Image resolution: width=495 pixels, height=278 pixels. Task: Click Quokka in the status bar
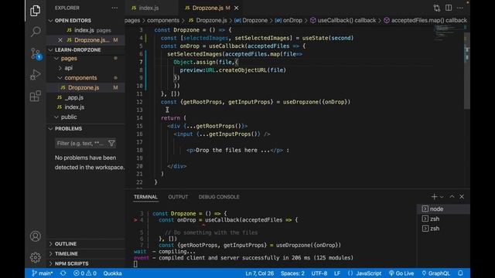tap(112, 273)
